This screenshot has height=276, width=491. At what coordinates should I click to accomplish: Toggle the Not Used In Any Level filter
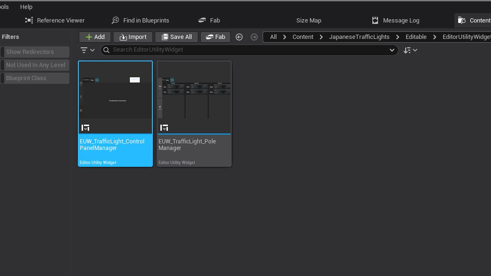[35, 65]
